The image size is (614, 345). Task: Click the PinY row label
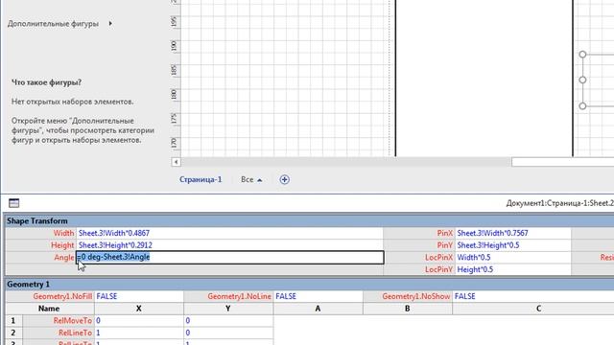click(444, 245)
